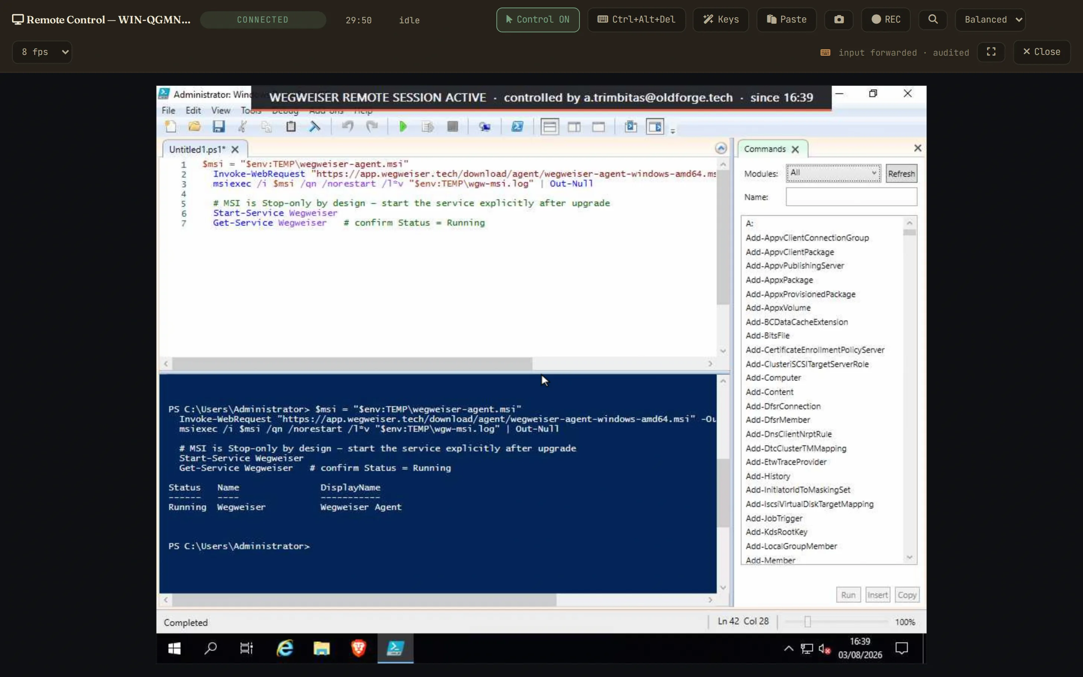Show hidden system tray icons chevron
The width and height of the screenshot is (1083, 677).
[x=789, y=648]
